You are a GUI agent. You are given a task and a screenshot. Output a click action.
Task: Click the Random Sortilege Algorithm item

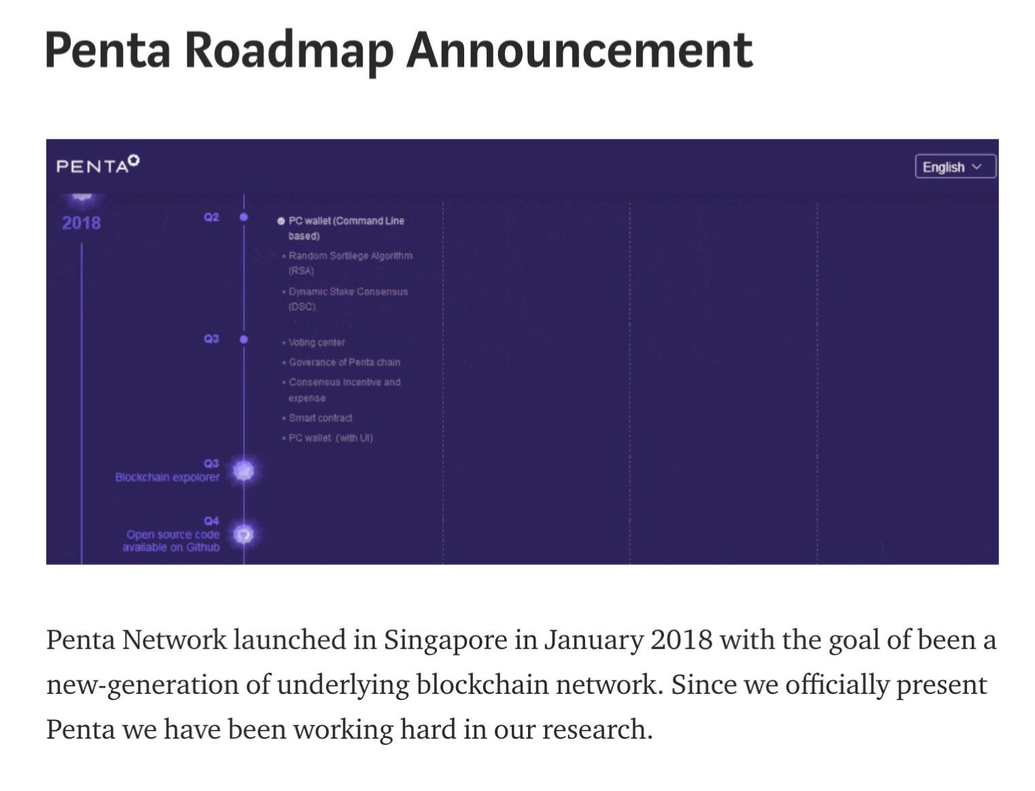[x=347, y=263]
